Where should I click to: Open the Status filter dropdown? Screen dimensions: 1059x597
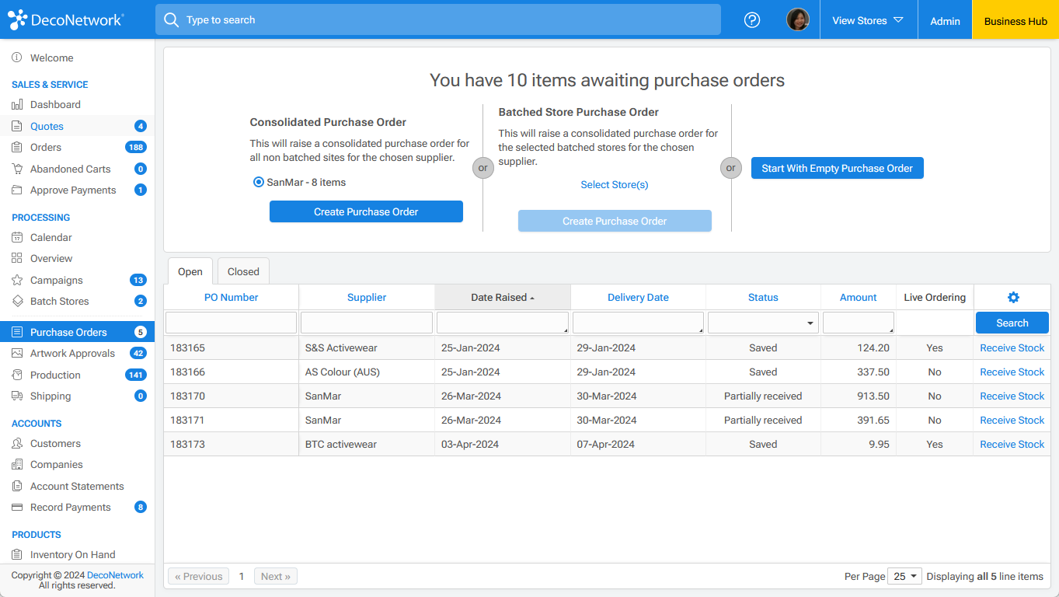coord(763,323)
